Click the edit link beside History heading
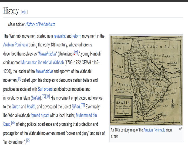The image size is (188, 146). pyautogui.click(x=24, y=12)
